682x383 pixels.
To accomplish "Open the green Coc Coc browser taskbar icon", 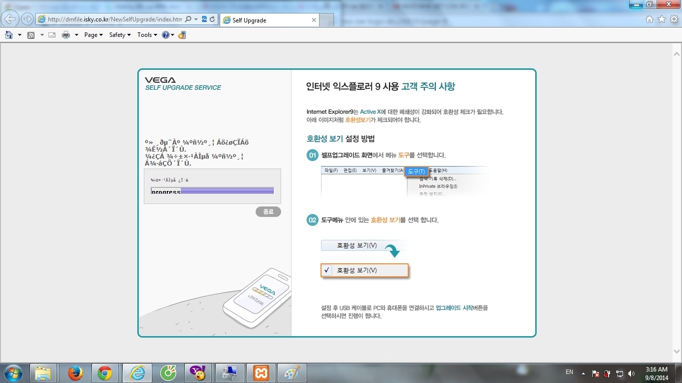I will 168,373.
